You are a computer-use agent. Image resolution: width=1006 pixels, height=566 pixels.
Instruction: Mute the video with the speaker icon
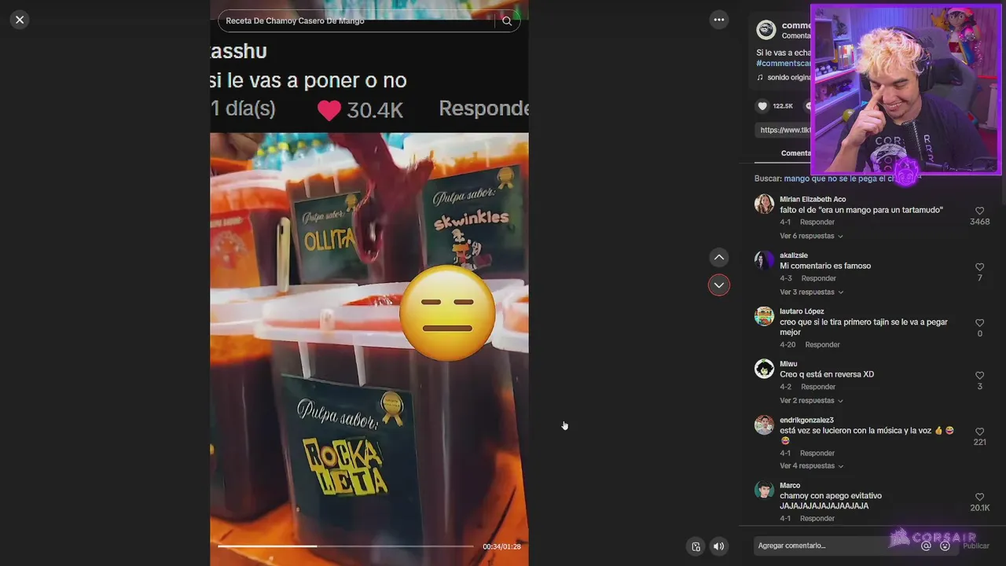click(718, 546)
